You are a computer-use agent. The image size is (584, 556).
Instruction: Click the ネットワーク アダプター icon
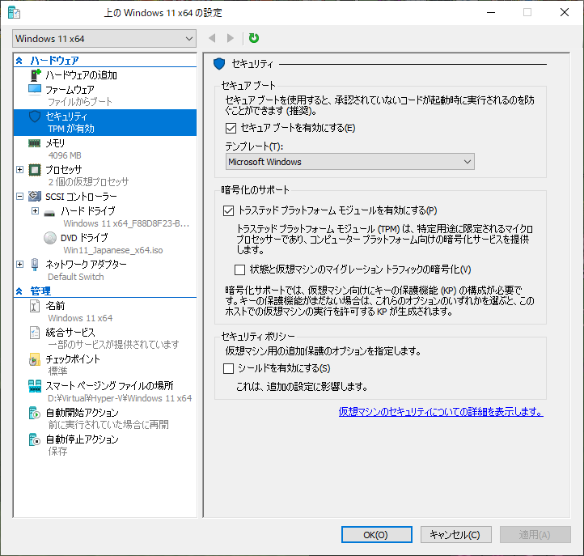[35, 264]
